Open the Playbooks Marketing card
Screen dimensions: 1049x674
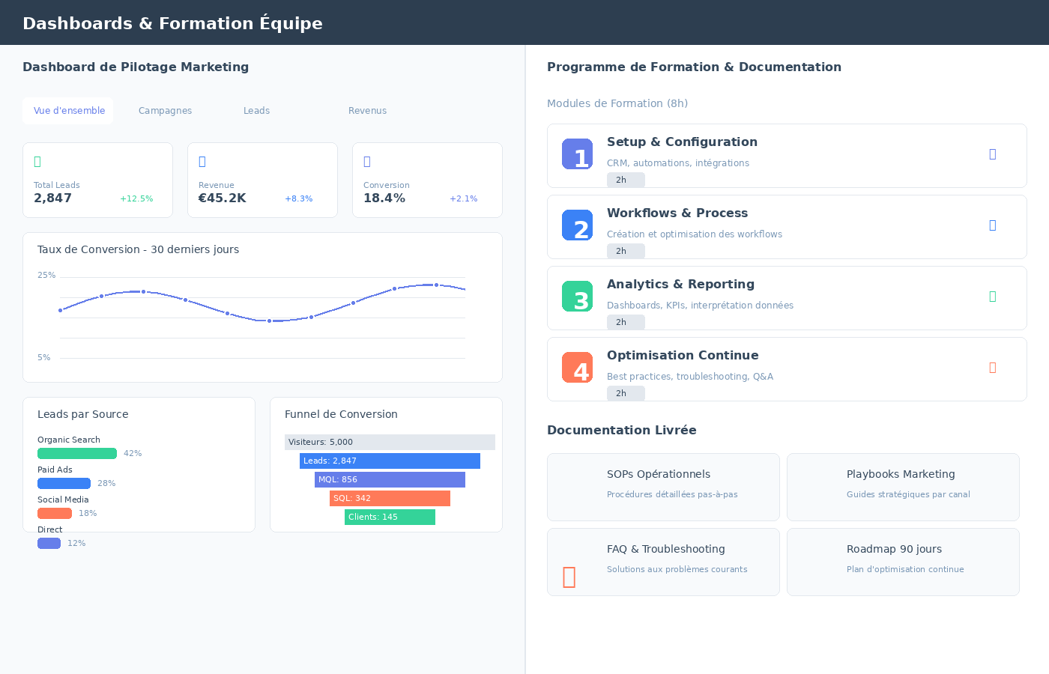(x=903, y=487)
